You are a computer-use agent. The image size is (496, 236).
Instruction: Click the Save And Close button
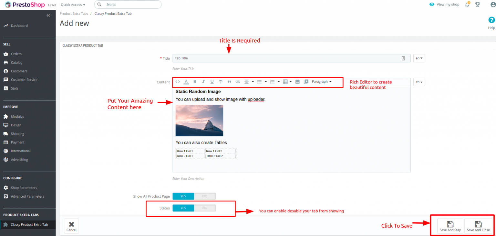tap(479, 226)
